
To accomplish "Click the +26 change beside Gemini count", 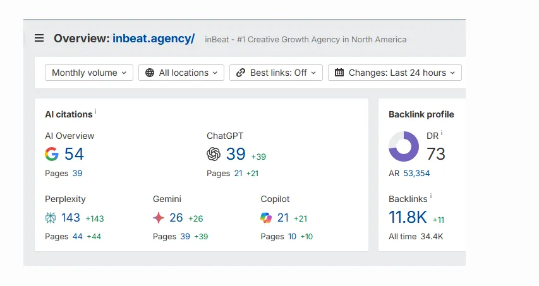I will pos(196,218).
